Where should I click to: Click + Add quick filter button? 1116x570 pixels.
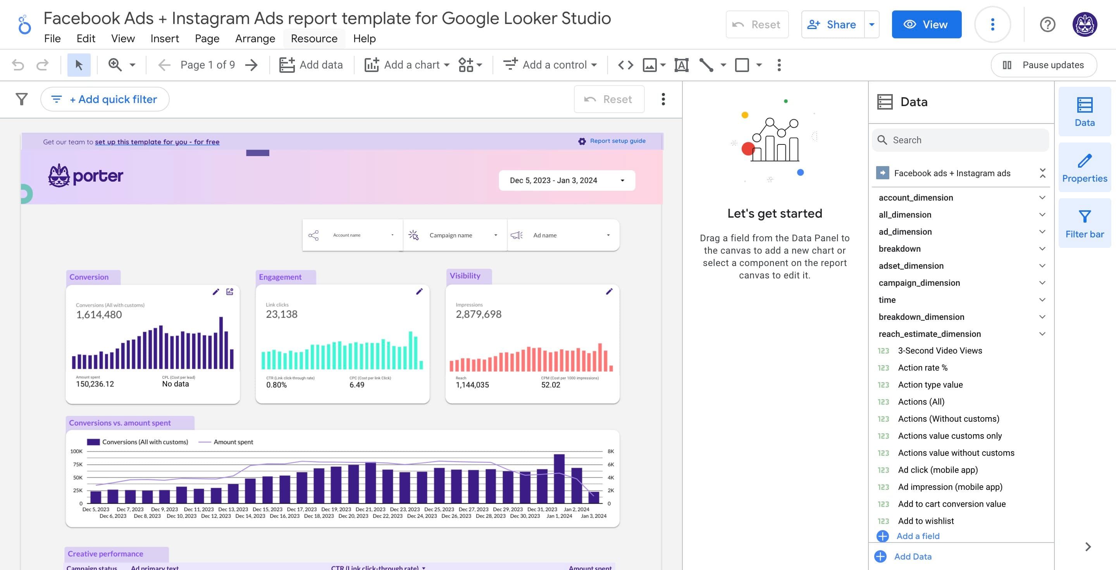(x=104, y=99)
